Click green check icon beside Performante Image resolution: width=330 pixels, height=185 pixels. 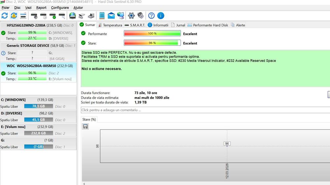(x=83, y=33)
